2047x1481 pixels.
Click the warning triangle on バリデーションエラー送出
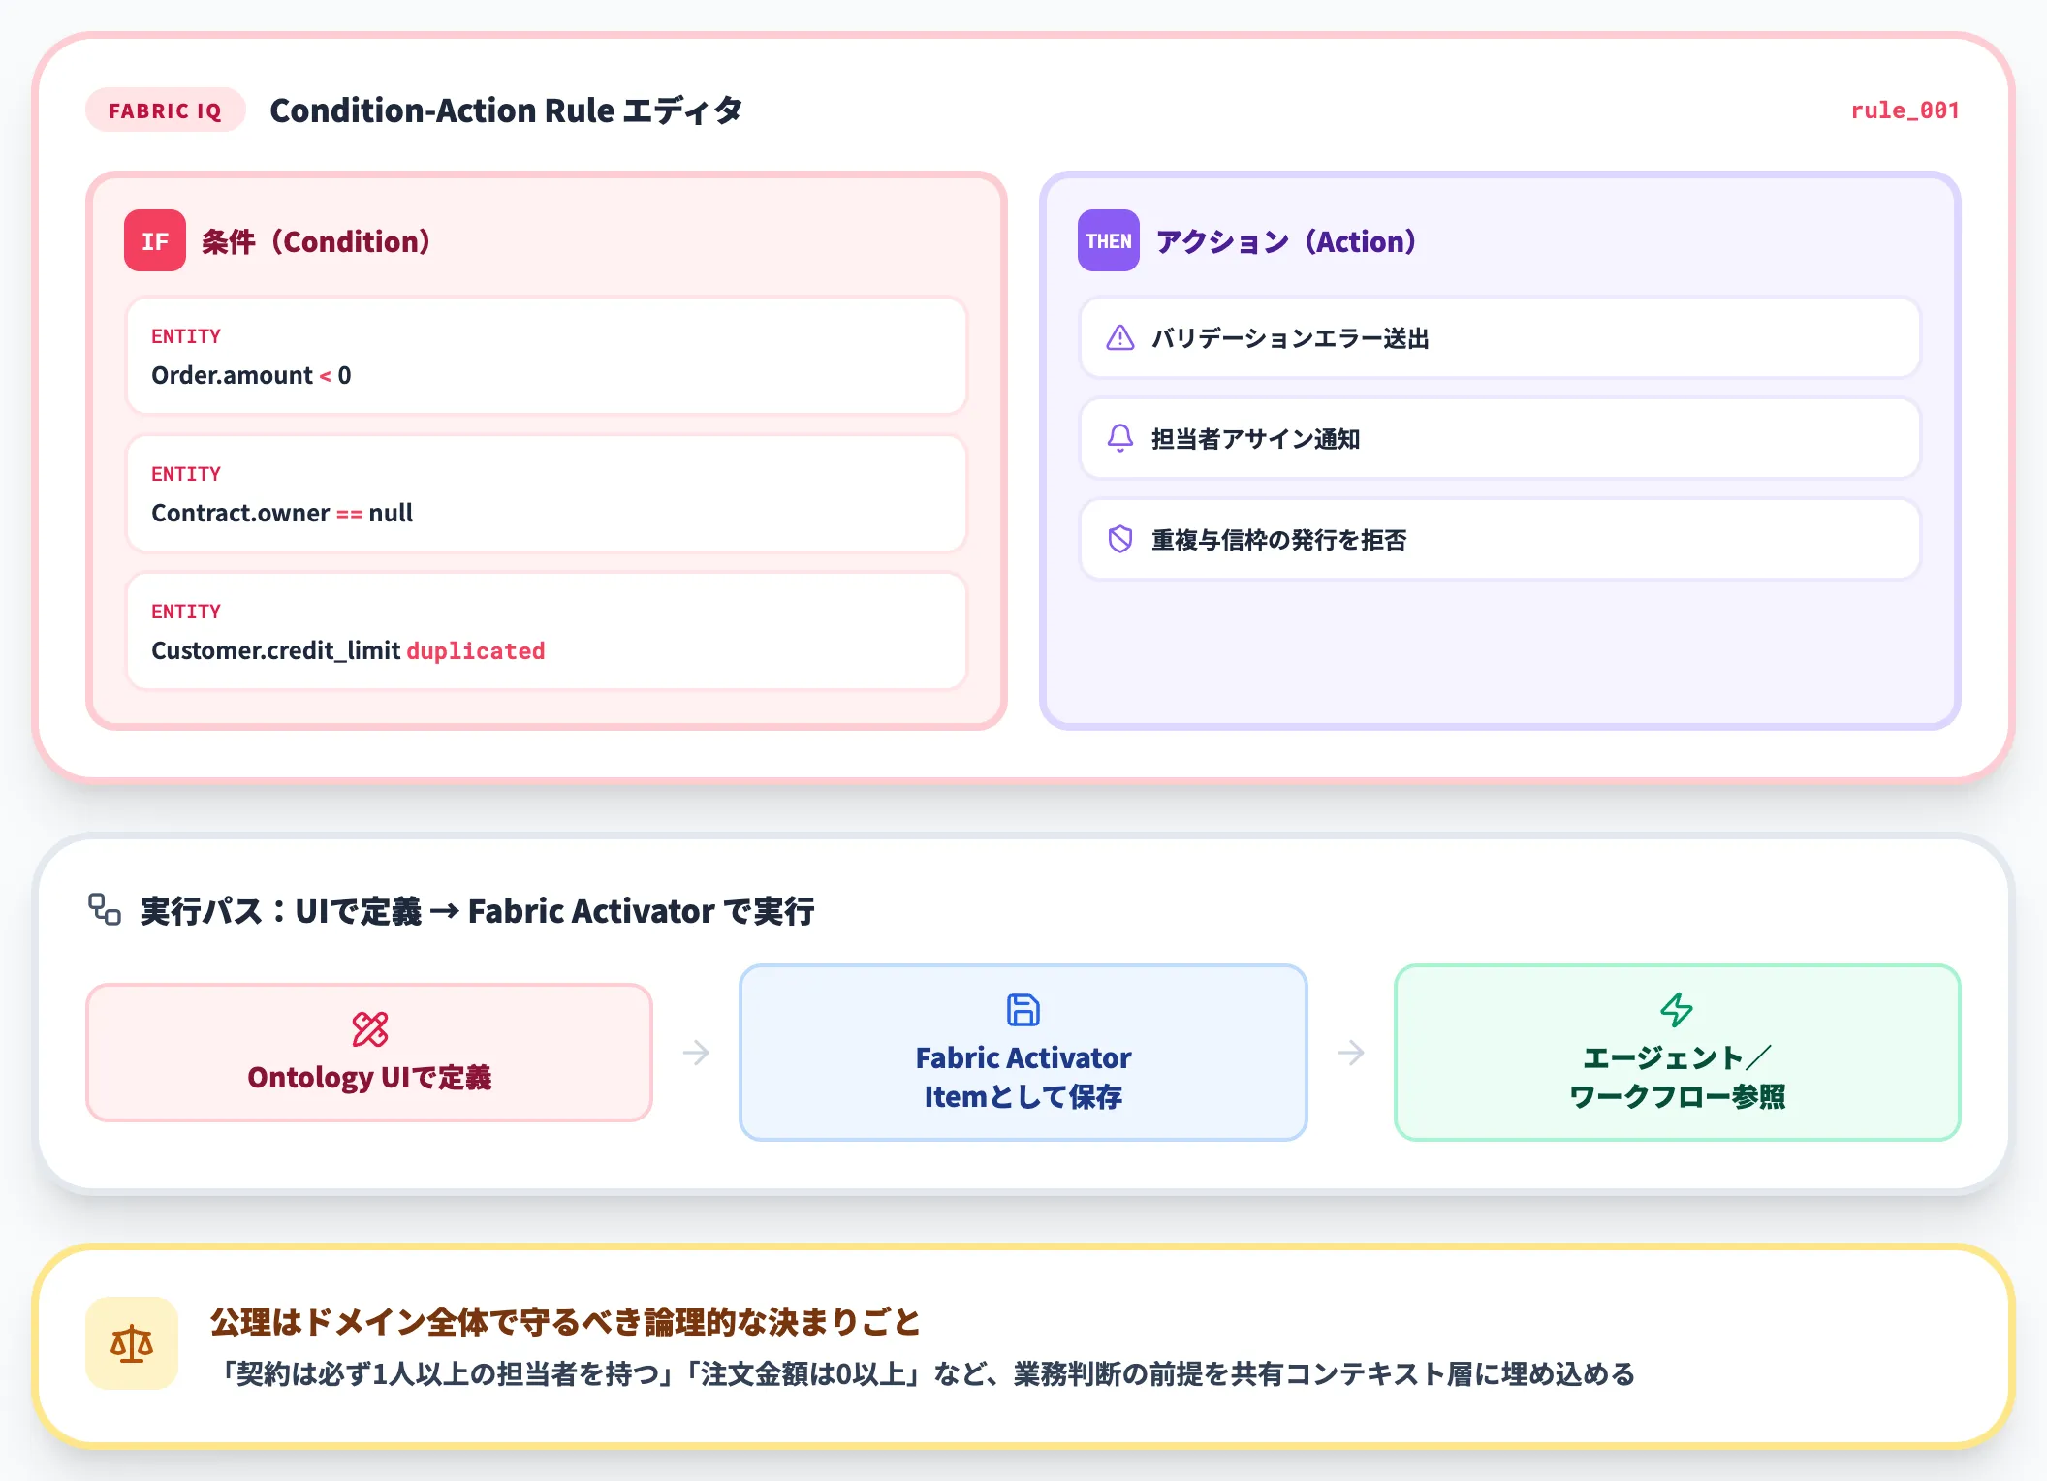click(x=1120, y=338)
